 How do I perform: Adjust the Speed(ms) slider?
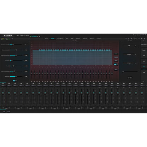click(16, 61)
